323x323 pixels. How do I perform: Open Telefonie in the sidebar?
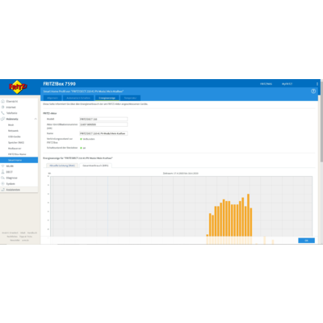pyautogui.click(x=11, y=113)
